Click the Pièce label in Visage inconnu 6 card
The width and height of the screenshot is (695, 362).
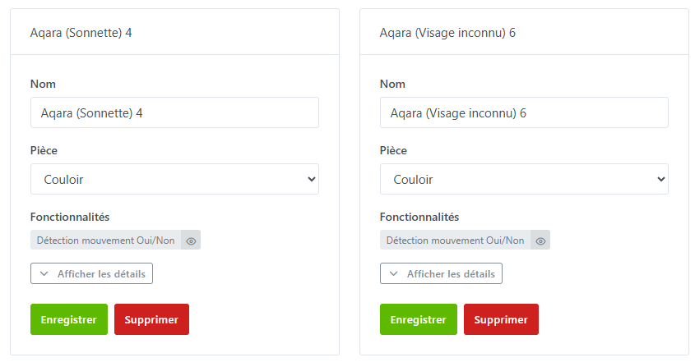click(x=393, y=151)
